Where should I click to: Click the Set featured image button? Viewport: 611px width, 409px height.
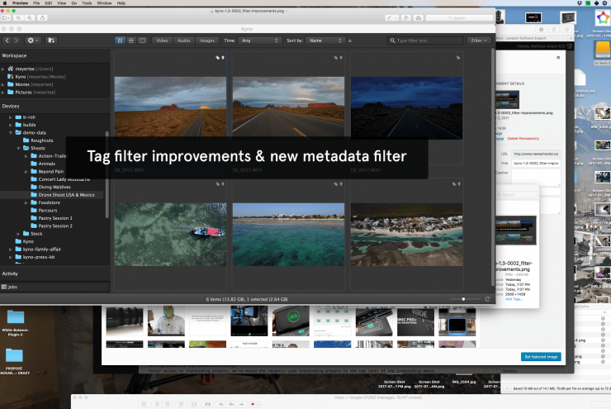click(x=542, y=356)
